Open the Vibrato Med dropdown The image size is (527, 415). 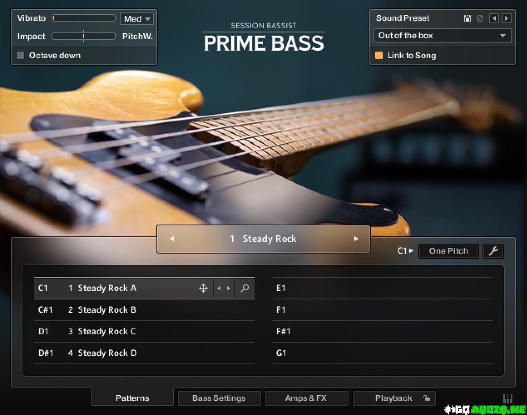point(137,19)
